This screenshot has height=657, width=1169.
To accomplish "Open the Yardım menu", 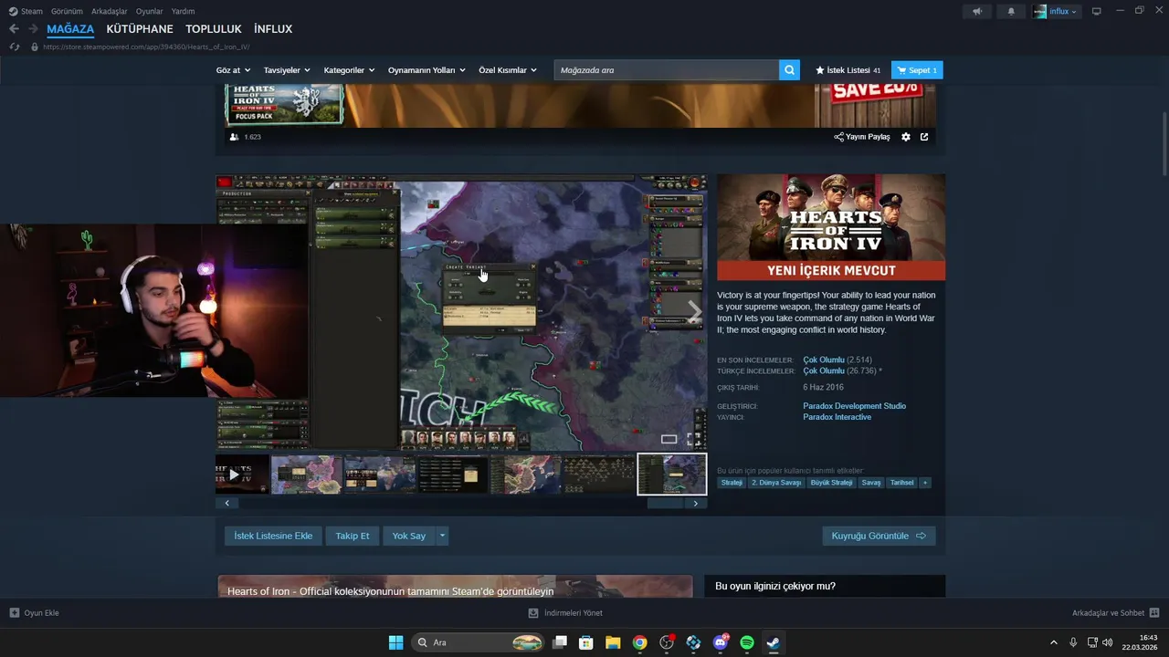I will point(183,11).
